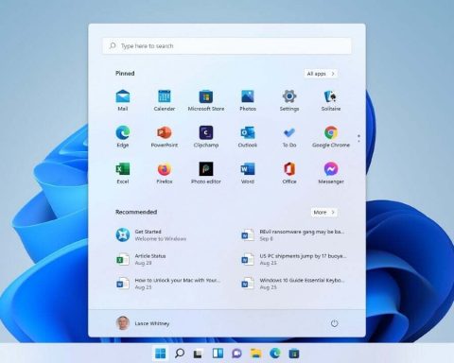Launch the Calendar app
Screen dimensions: 454x363
[x=165, y=100]
